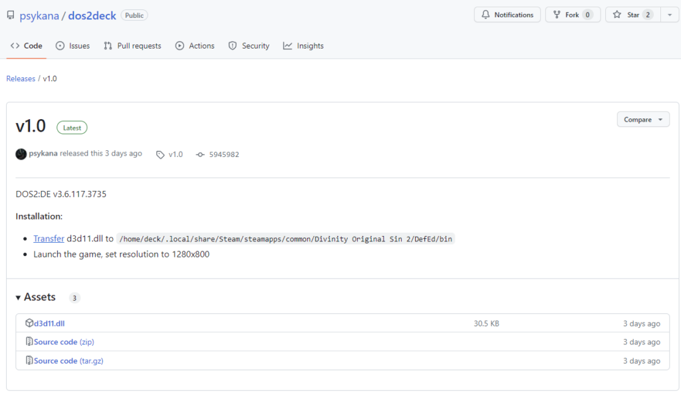This screenshot has width=681, height=393.
Task: Collapse the Assets section
Action: pos(36,297)
